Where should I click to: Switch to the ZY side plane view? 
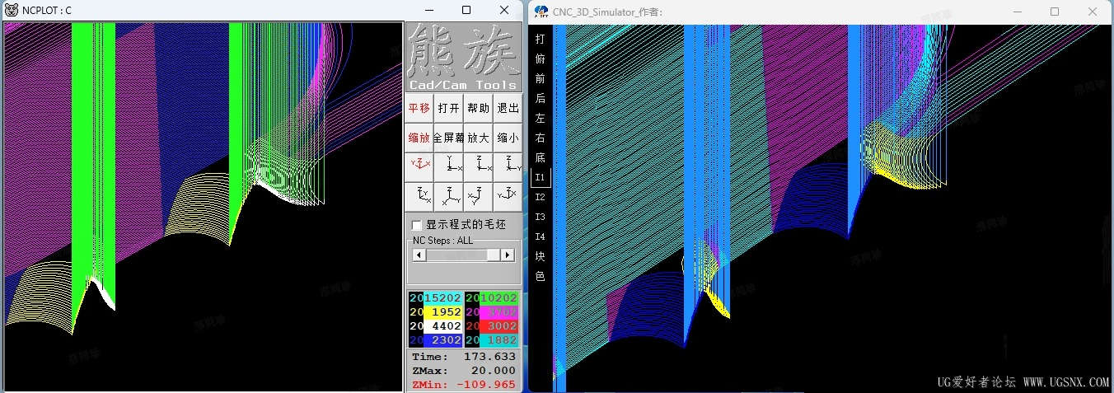(508, 167)
